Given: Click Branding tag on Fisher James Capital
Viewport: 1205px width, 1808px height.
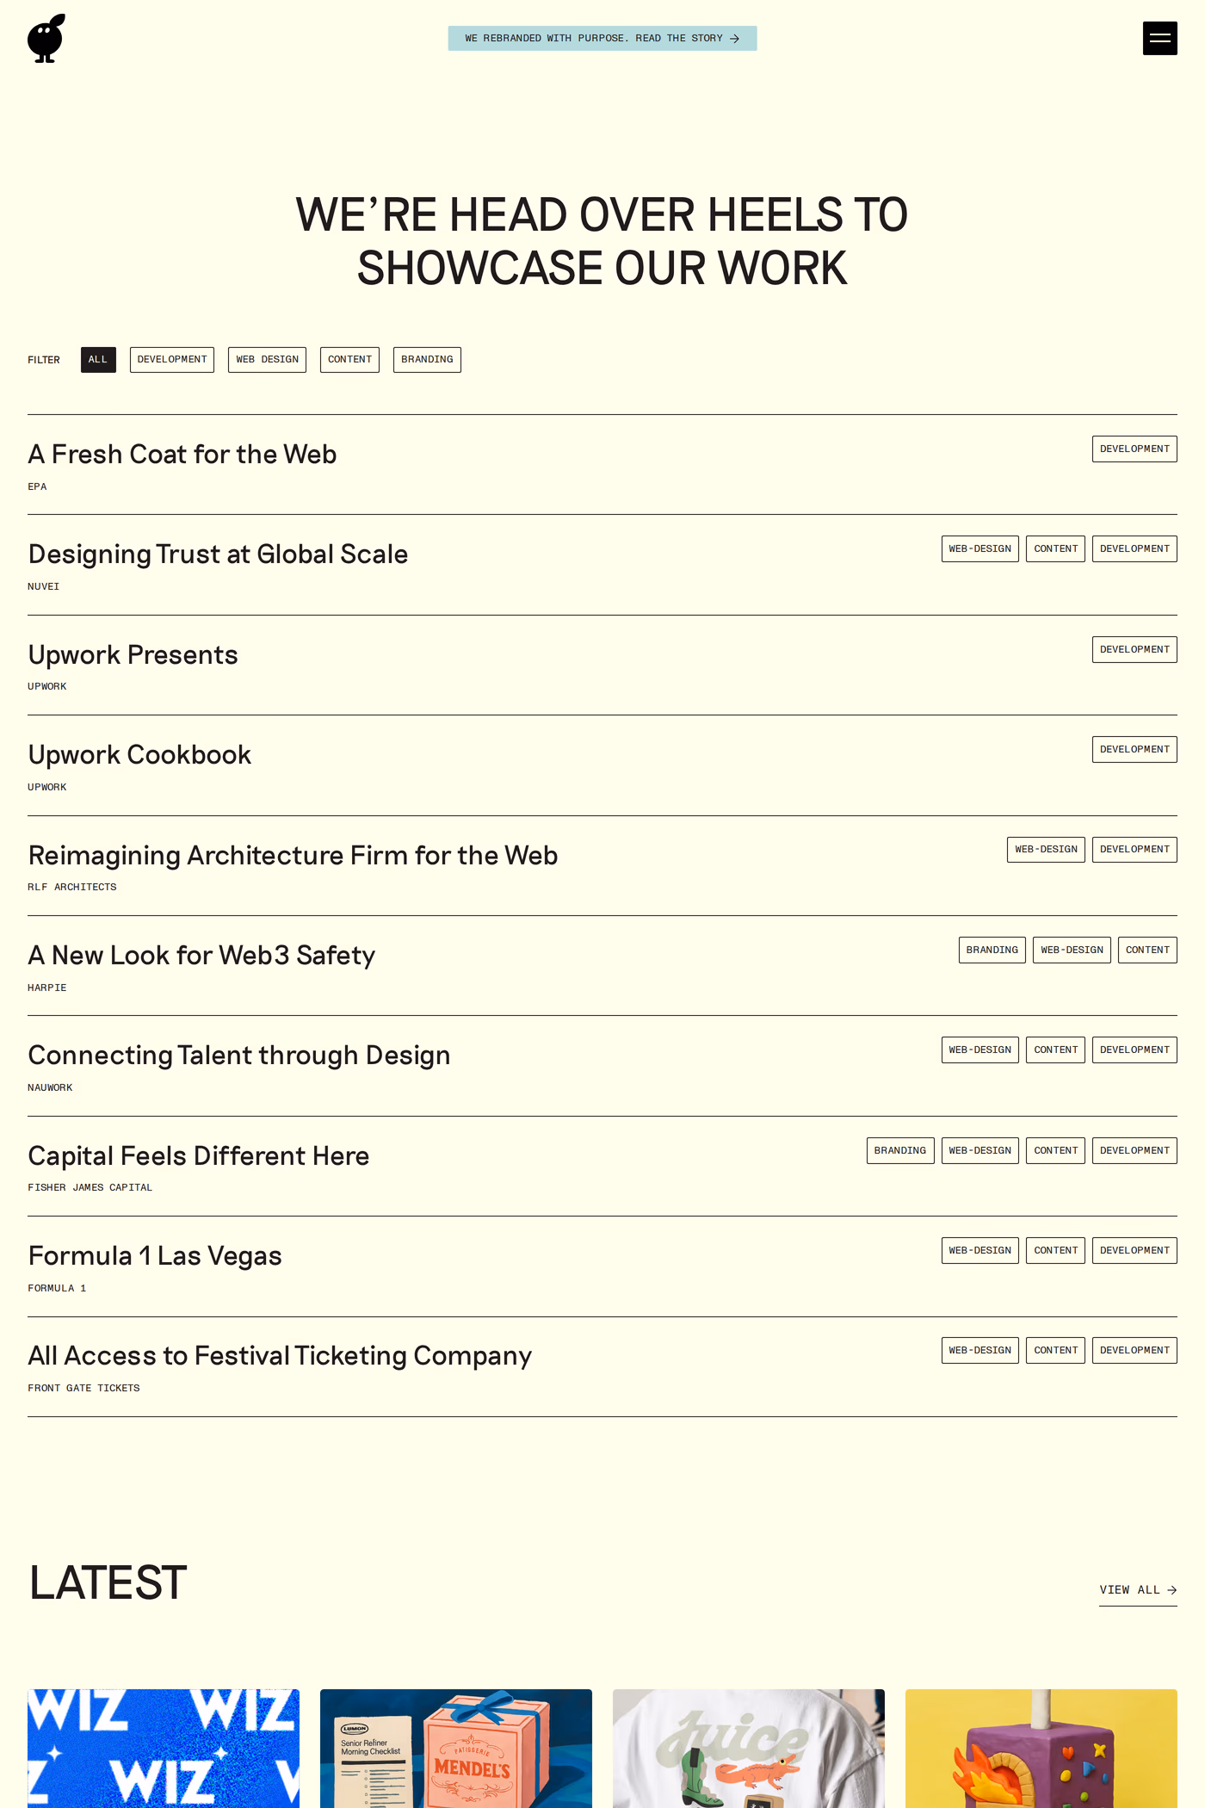Looking at the screenshot, I should [x=900, y=1150].
